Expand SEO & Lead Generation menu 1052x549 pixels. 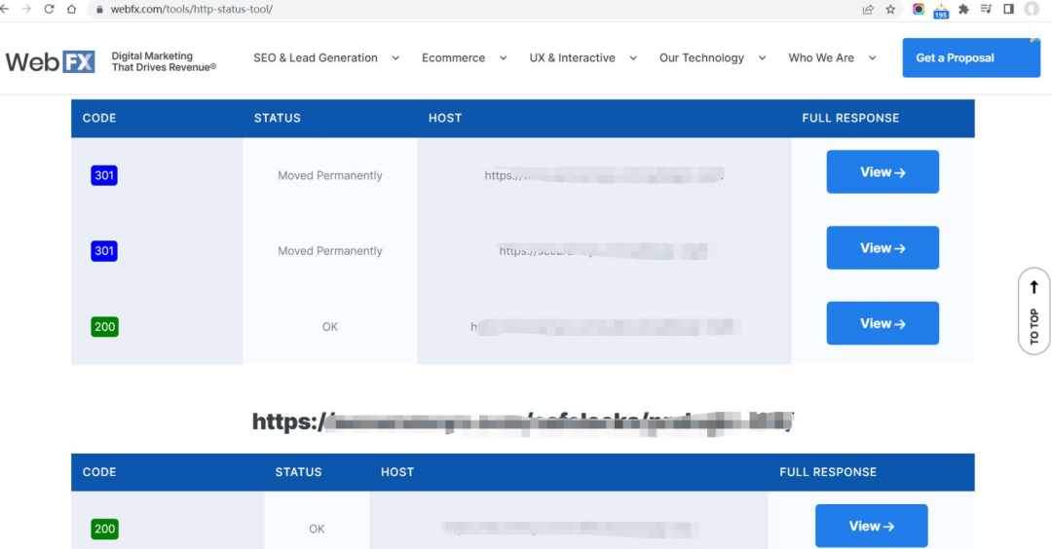point(326,58)
